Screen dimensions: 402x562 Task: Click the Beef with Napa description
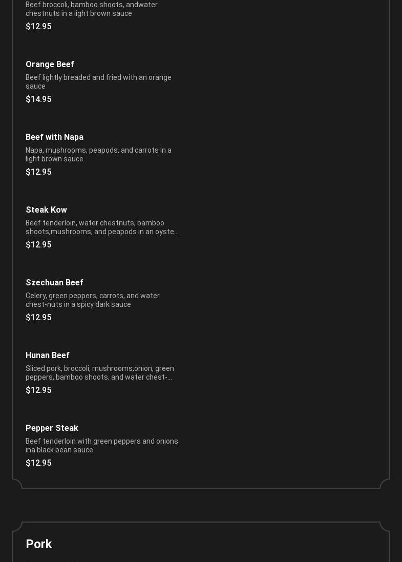coord(98,155)
